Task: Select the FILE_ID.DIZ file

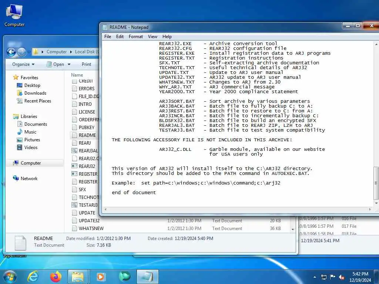Action: (85, 97)
